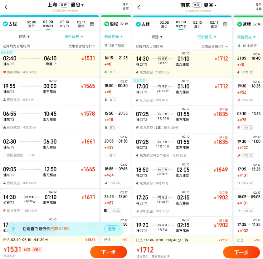Viewport: 263px width, 259px height.
Task: Tap 8天 trip duration on Nanjing screen
Action: pos(197,5)
